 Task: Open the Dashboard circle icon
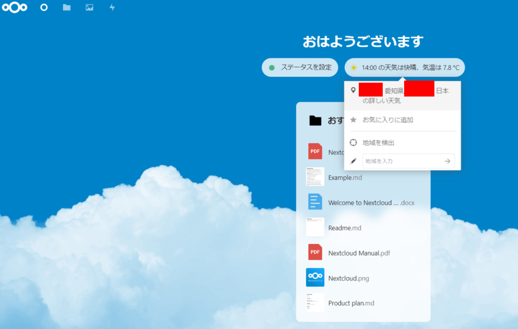44,7
